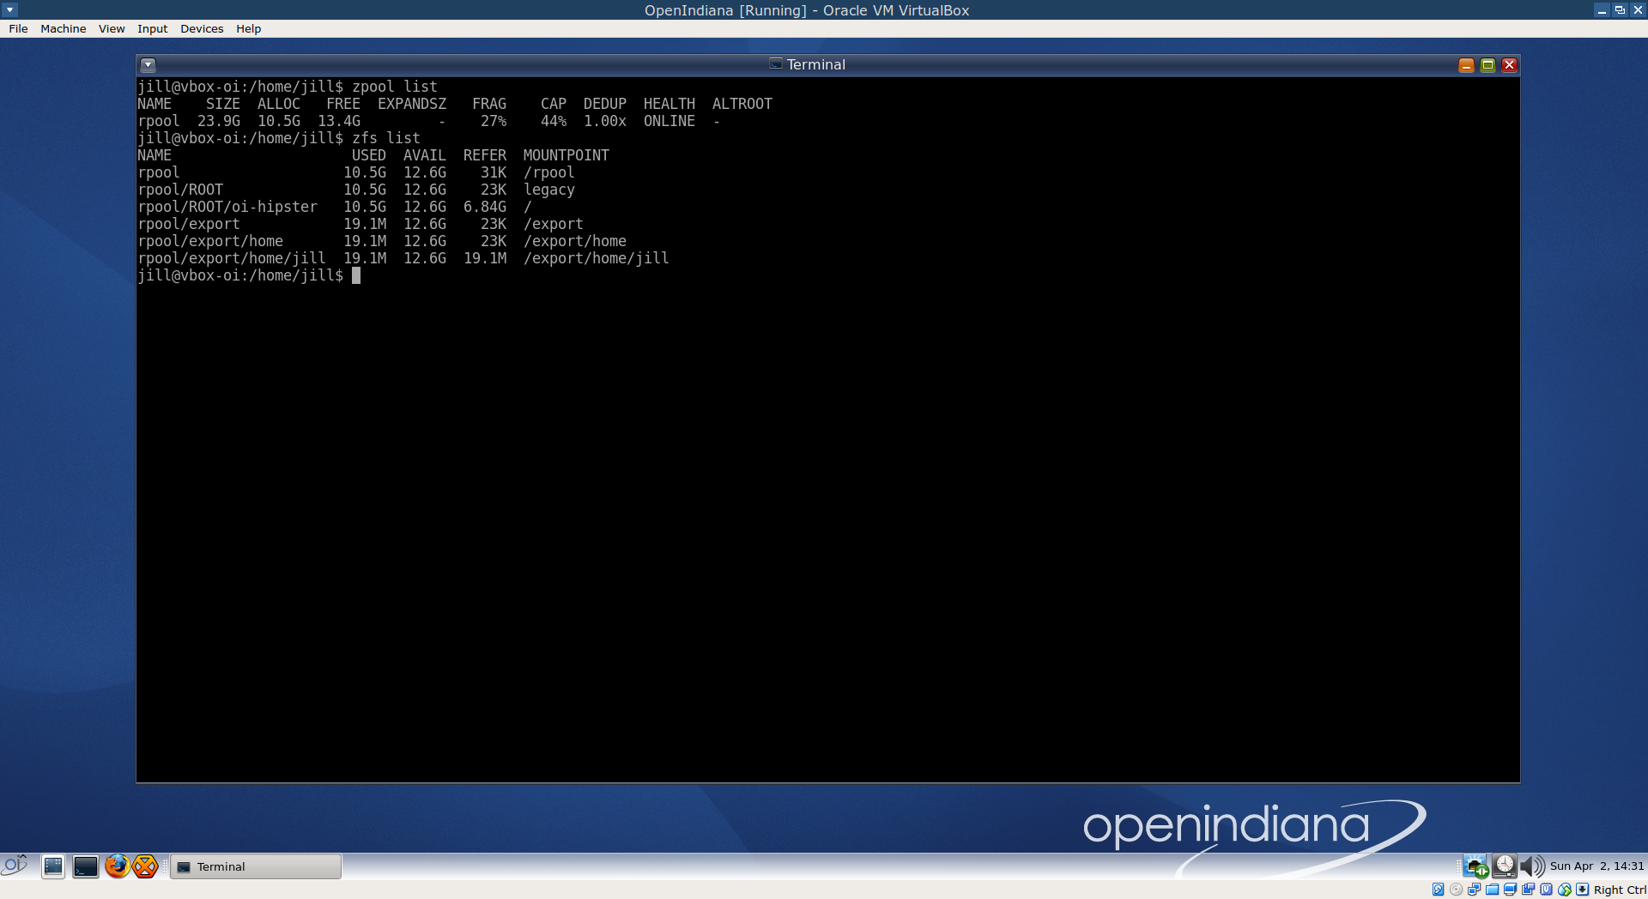The height and width of the screenshot is (899, 1648).
Task: Click the Terminal window title text
Action: coord(816,64)
